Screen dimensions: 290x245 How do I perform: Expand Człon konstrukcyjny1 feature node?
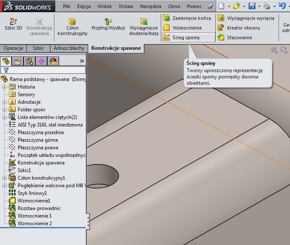click(5, 178)
